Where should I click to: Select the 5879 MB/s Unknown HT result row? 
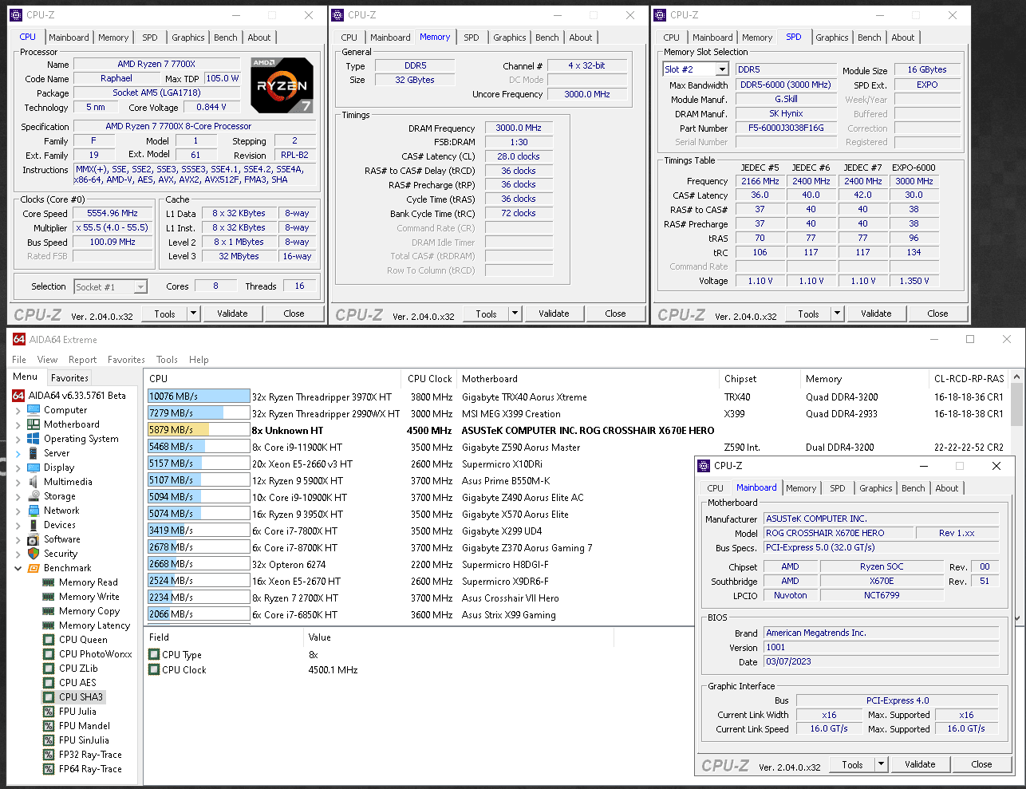[x=574, y=430]
